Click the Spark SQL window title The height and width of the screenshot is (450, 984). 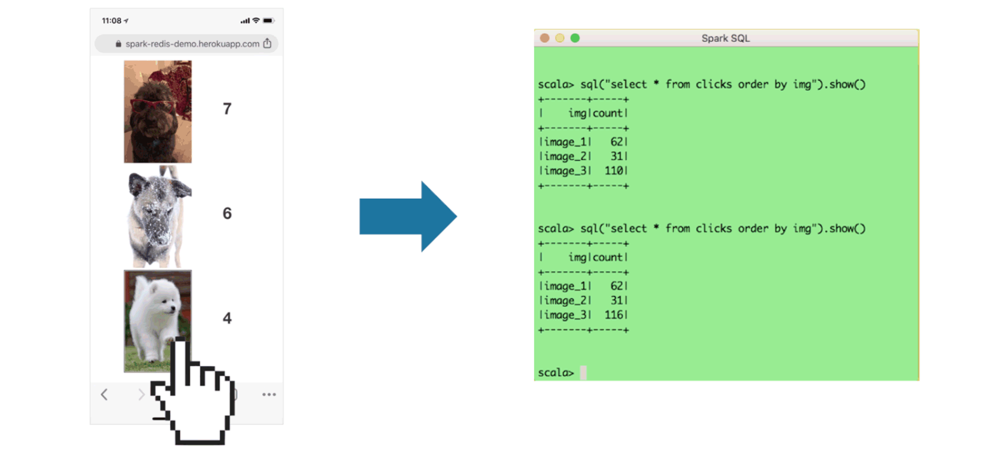[725, 38]
